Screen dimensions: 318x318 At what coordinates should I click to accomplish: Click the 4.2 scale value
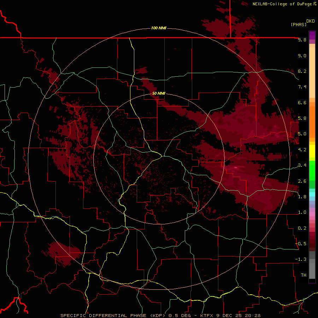pos(302,150)
